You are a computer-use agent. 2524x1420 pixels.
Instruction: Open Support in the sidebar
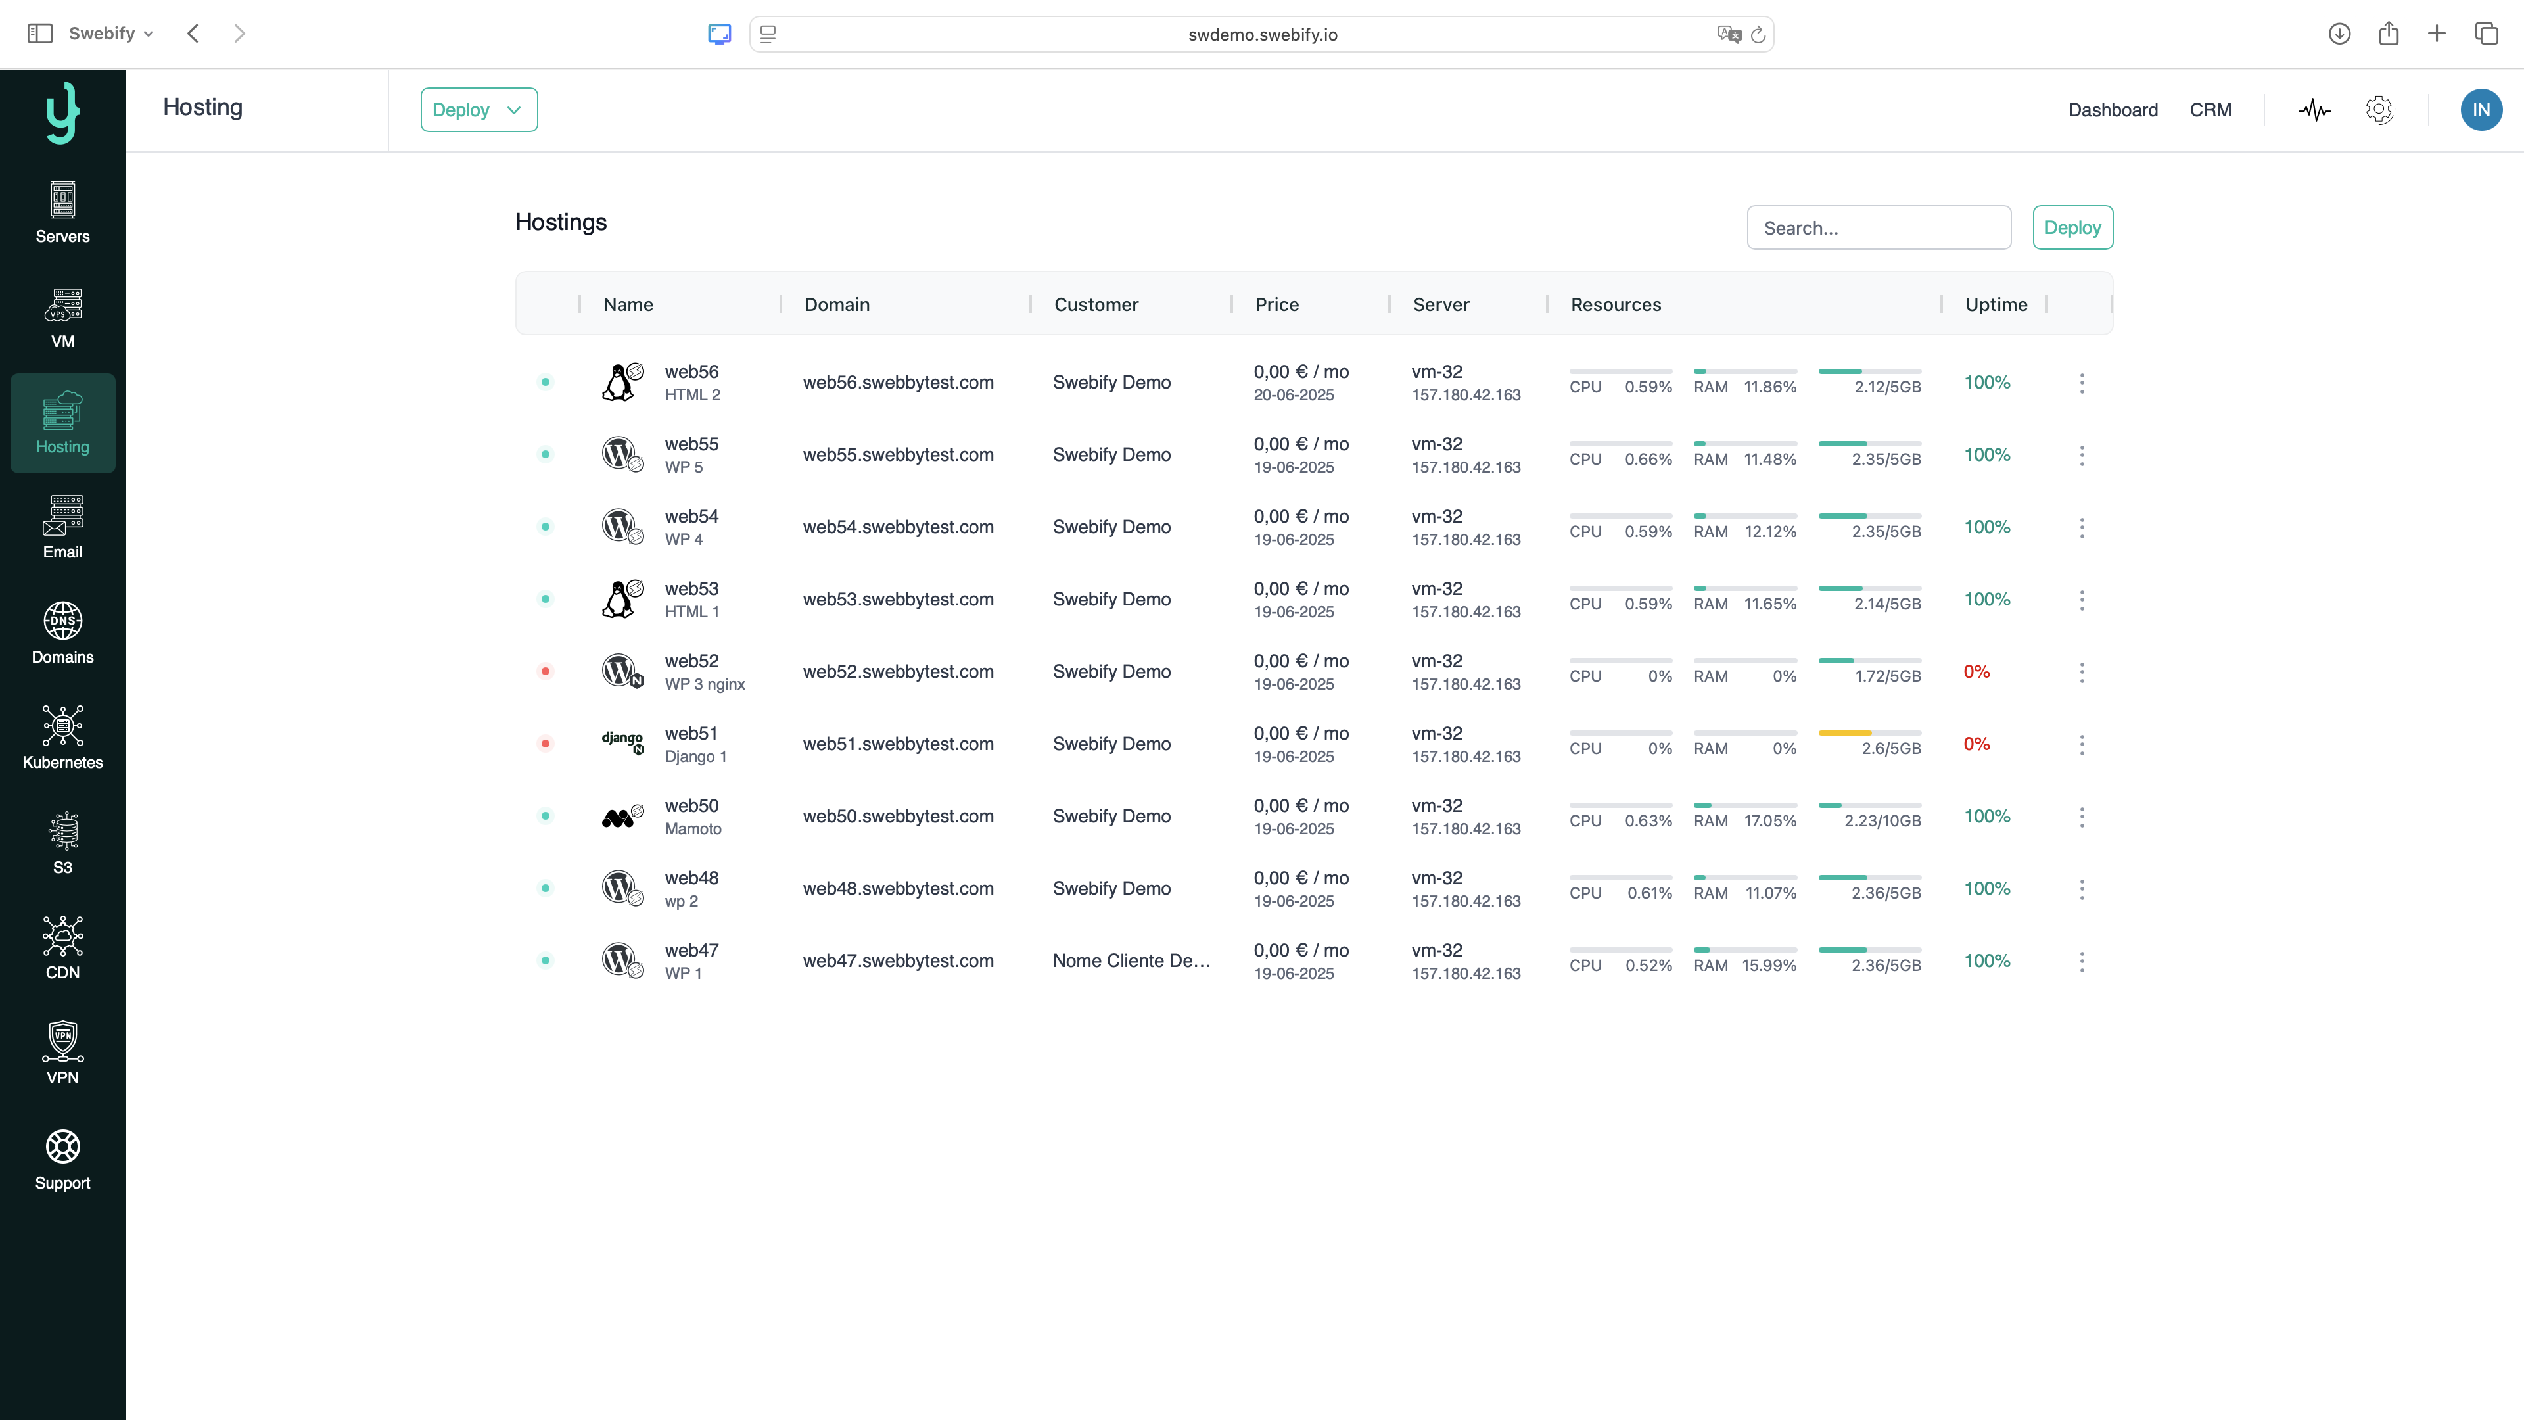[x=62, y=1159]
